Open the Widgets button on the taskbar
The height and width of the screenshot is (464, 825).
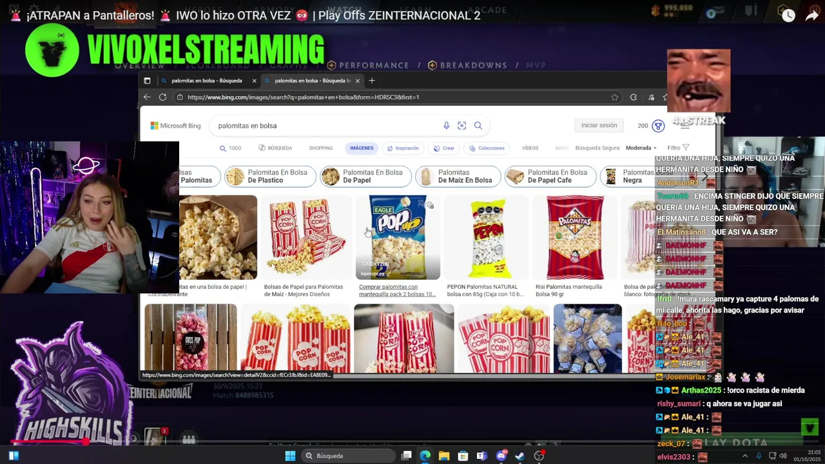pyautogui.click(x=14, y=456)
